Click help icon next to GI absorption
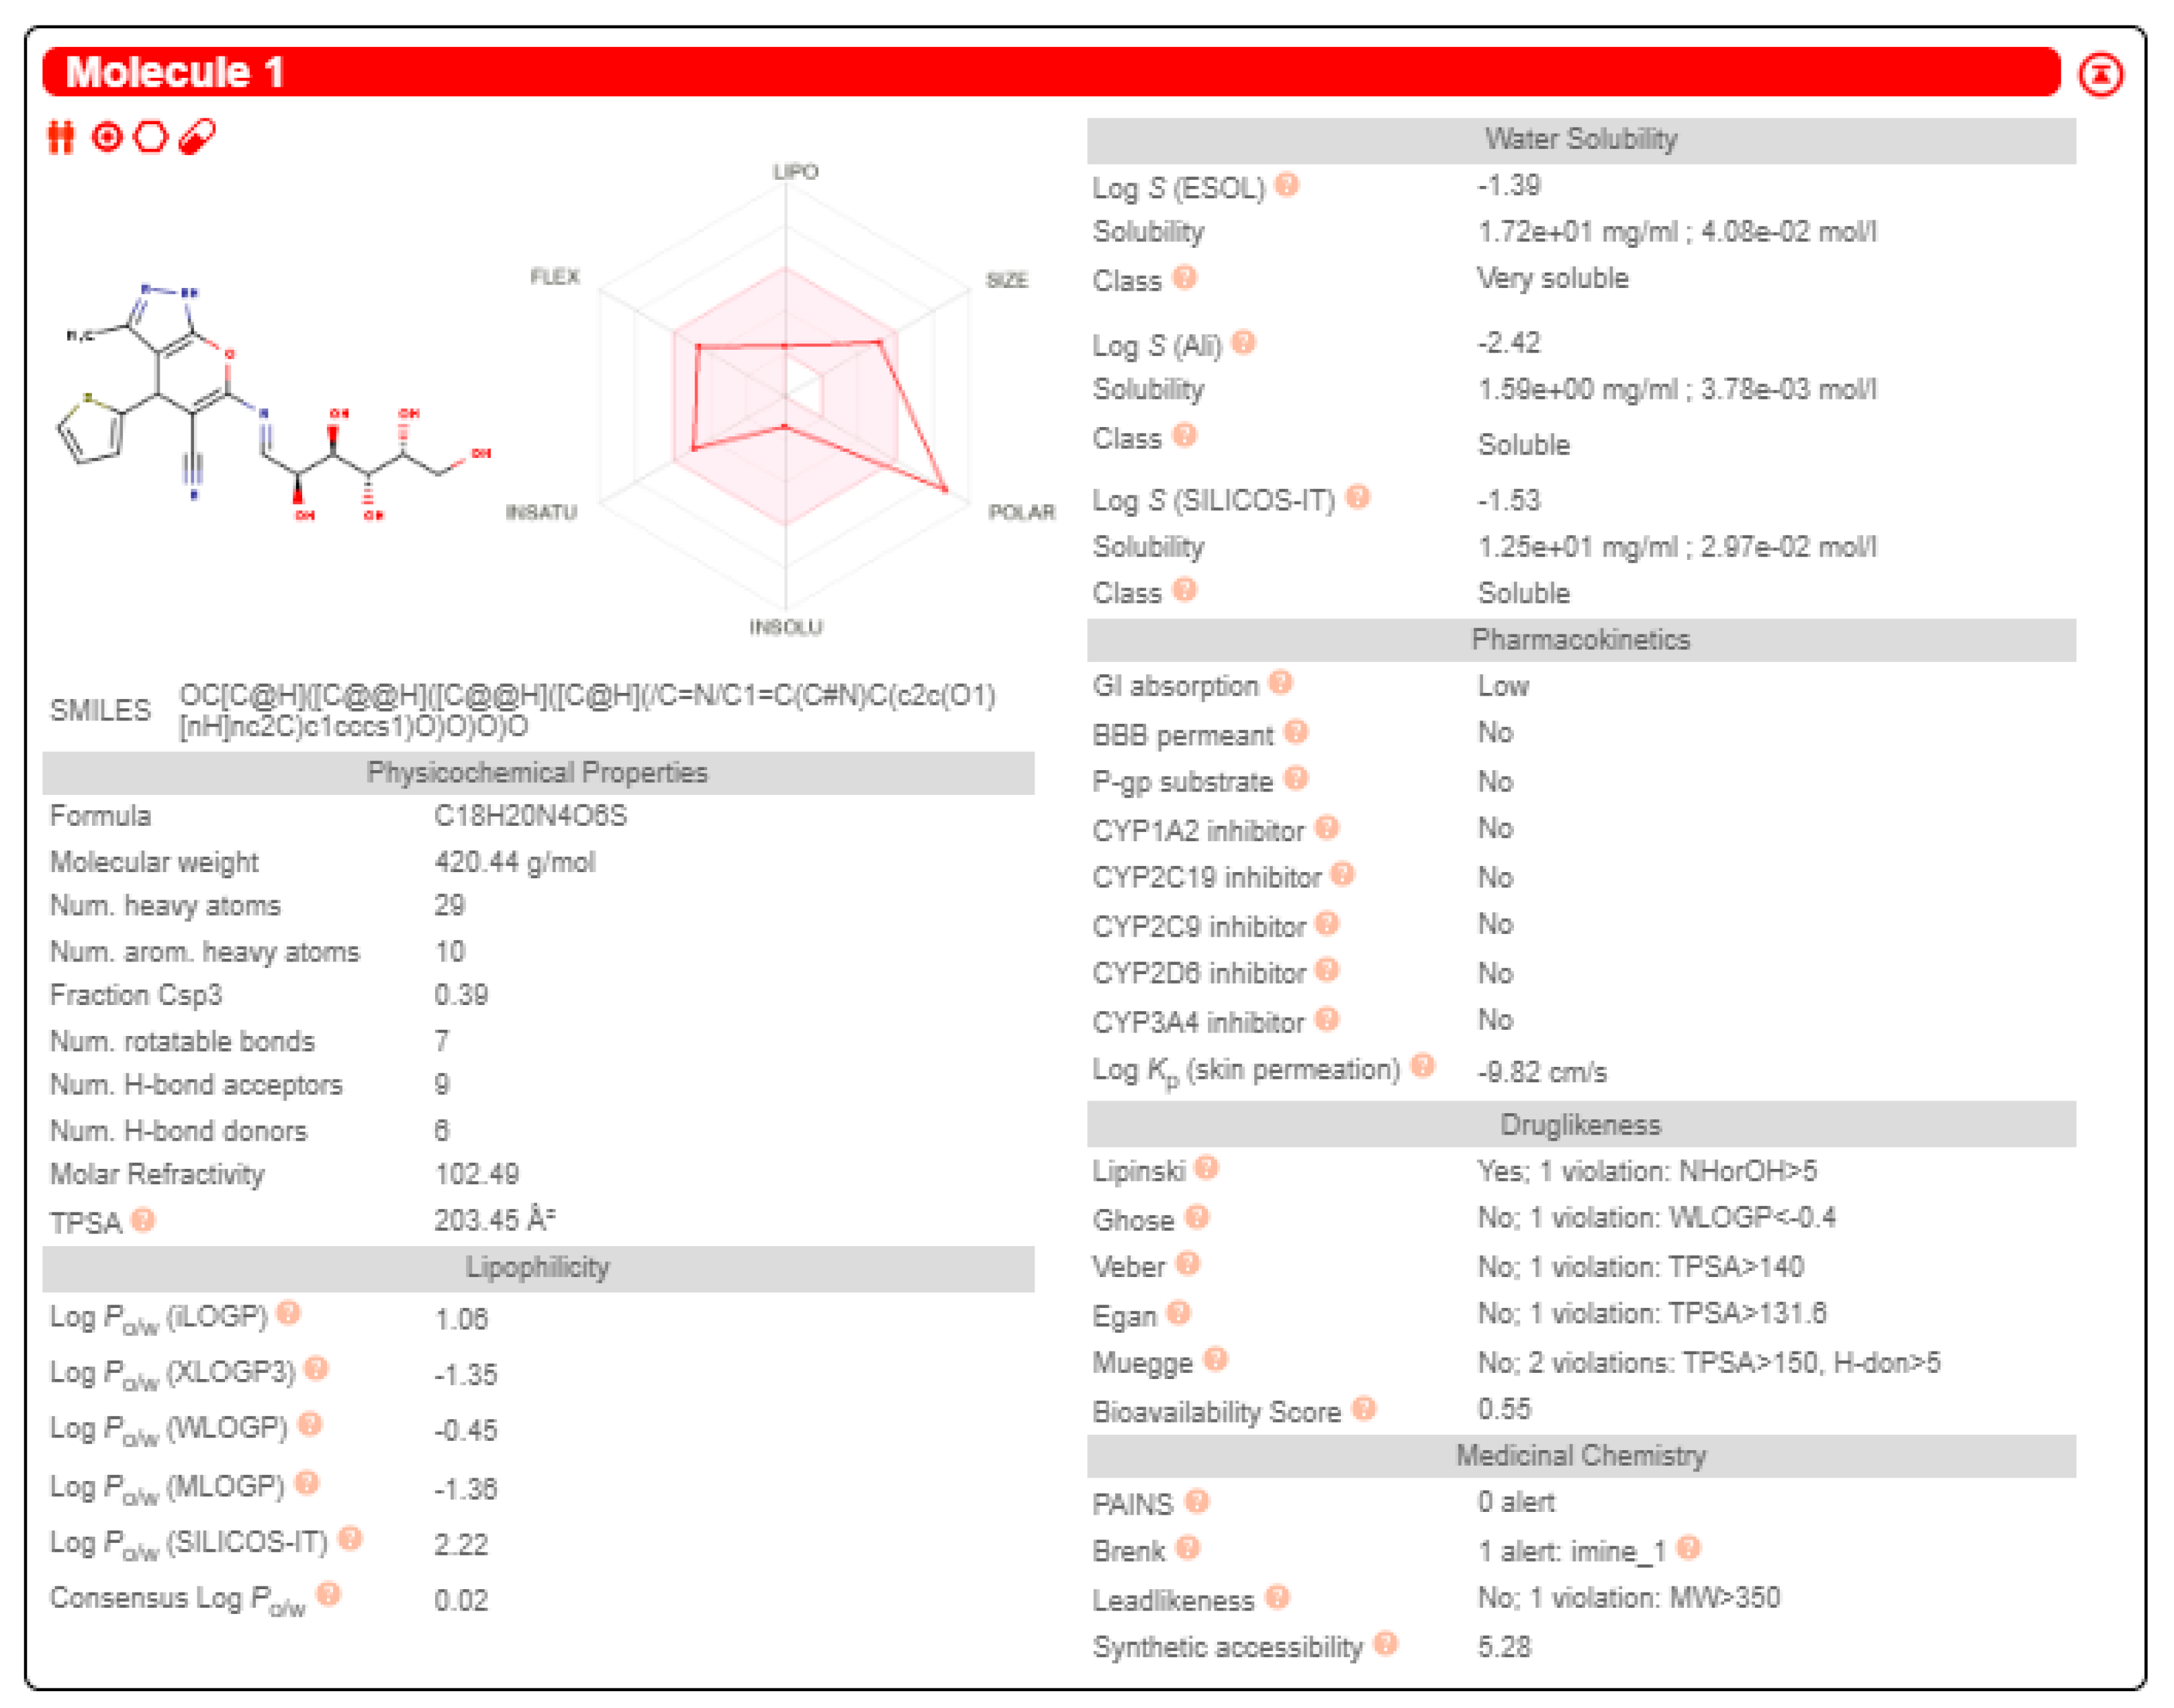 pyautogui.click(x=1281, y=683)
